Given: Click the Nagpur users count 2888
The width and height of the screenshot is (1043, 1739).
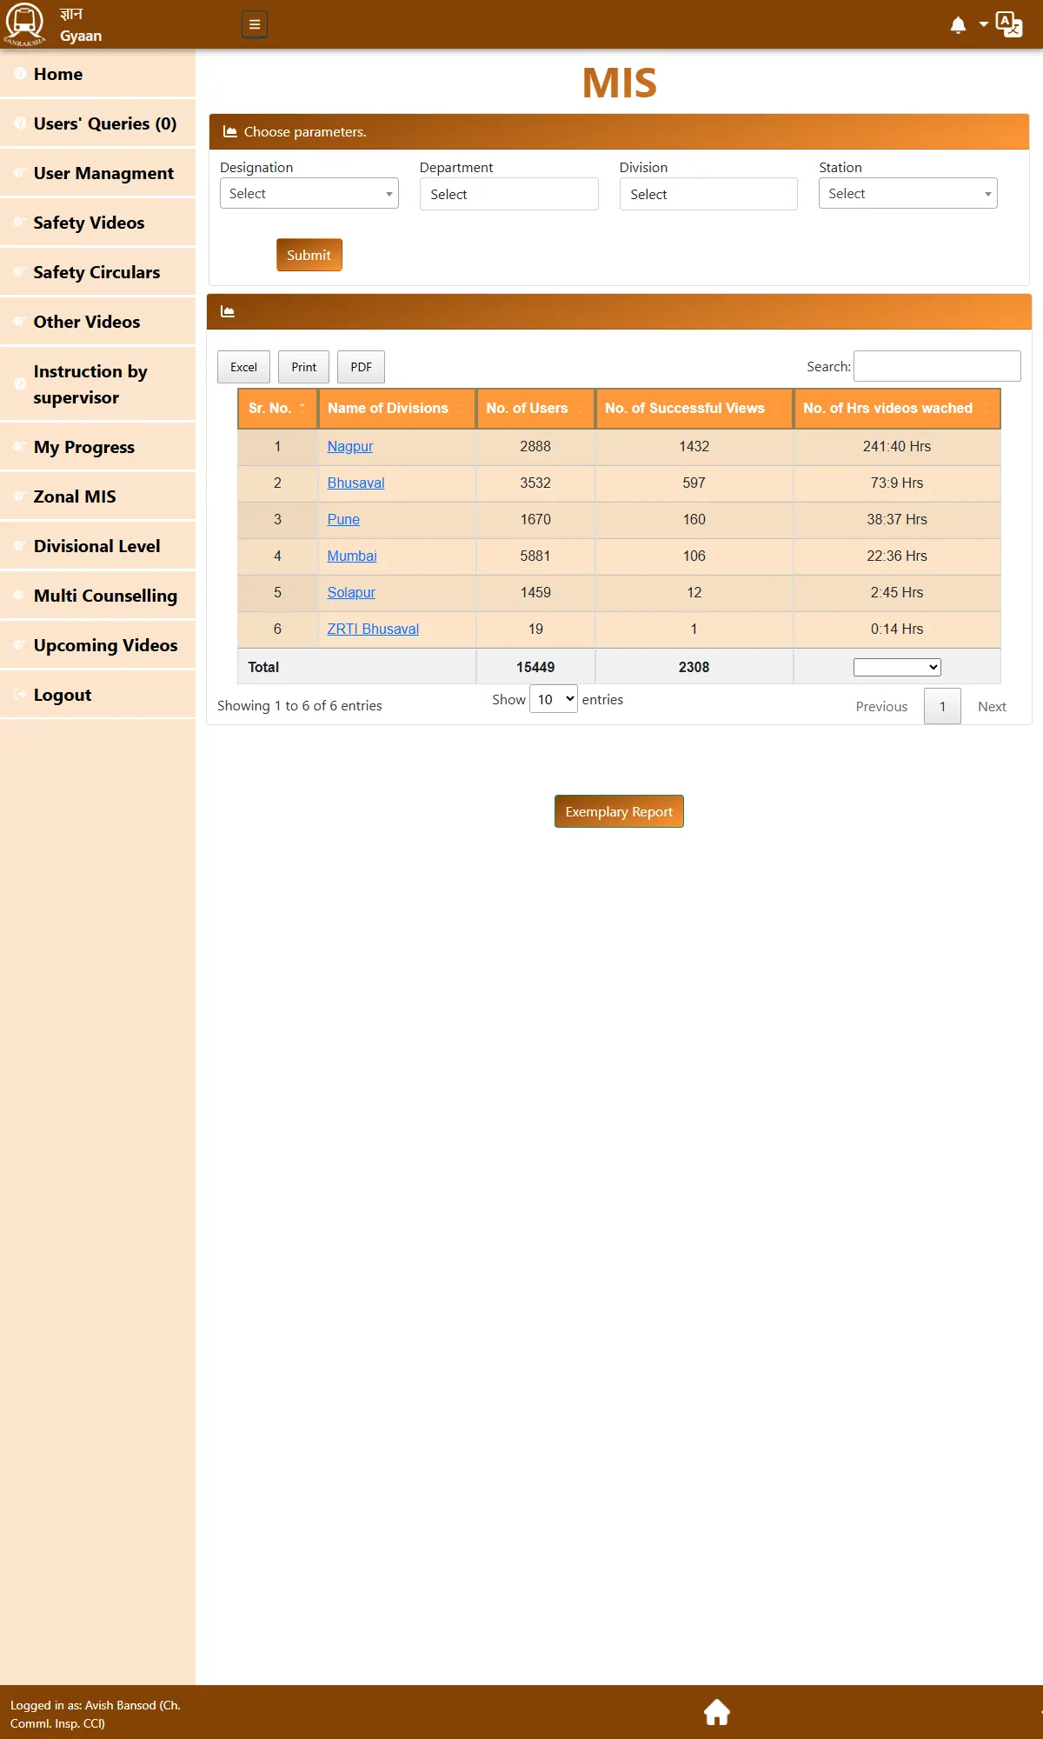Looking at the screenshot, I should [x=535, y=446].
